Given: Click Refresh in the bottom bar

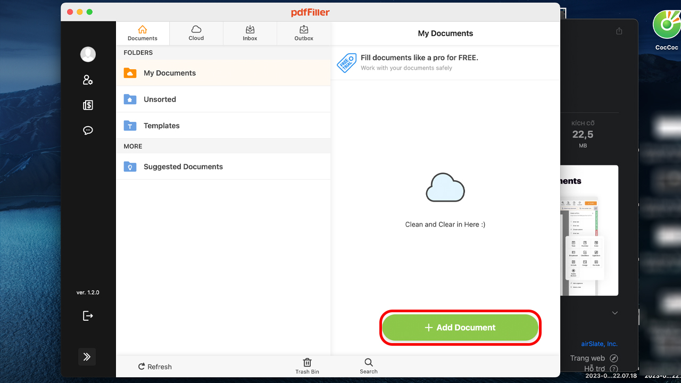Looking at the screenshot, I should pos(155,367).
